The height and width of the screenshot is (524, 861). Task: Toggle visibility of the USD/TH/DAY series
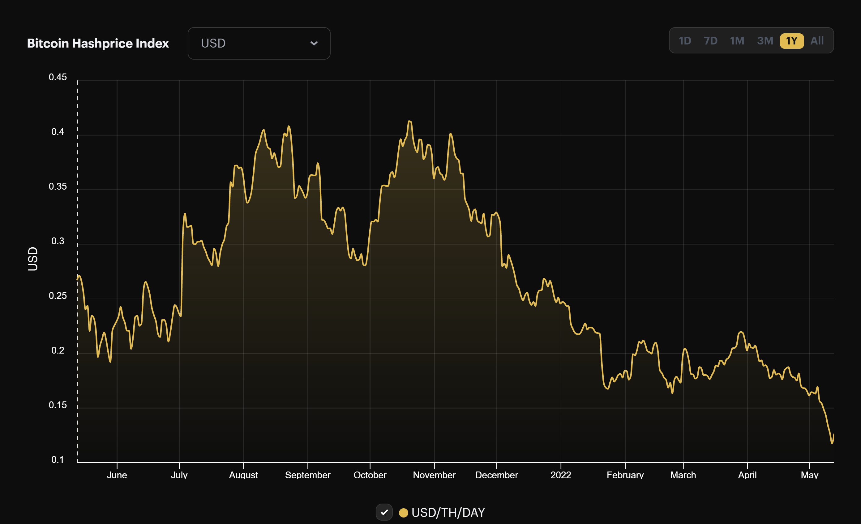(384, 512)
